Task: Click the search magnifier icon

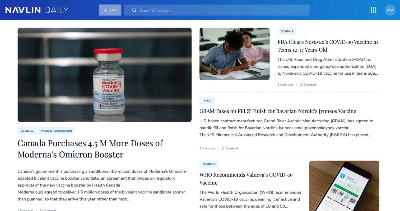Action: pos(134,10)
